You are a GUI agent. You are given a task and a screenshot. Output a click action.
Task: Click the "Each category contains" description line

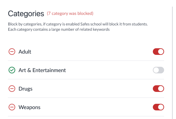tap(59, 29)
